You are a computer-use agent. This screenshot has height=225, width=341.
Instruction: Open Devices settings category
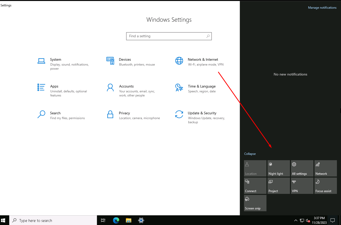(125, 60)
